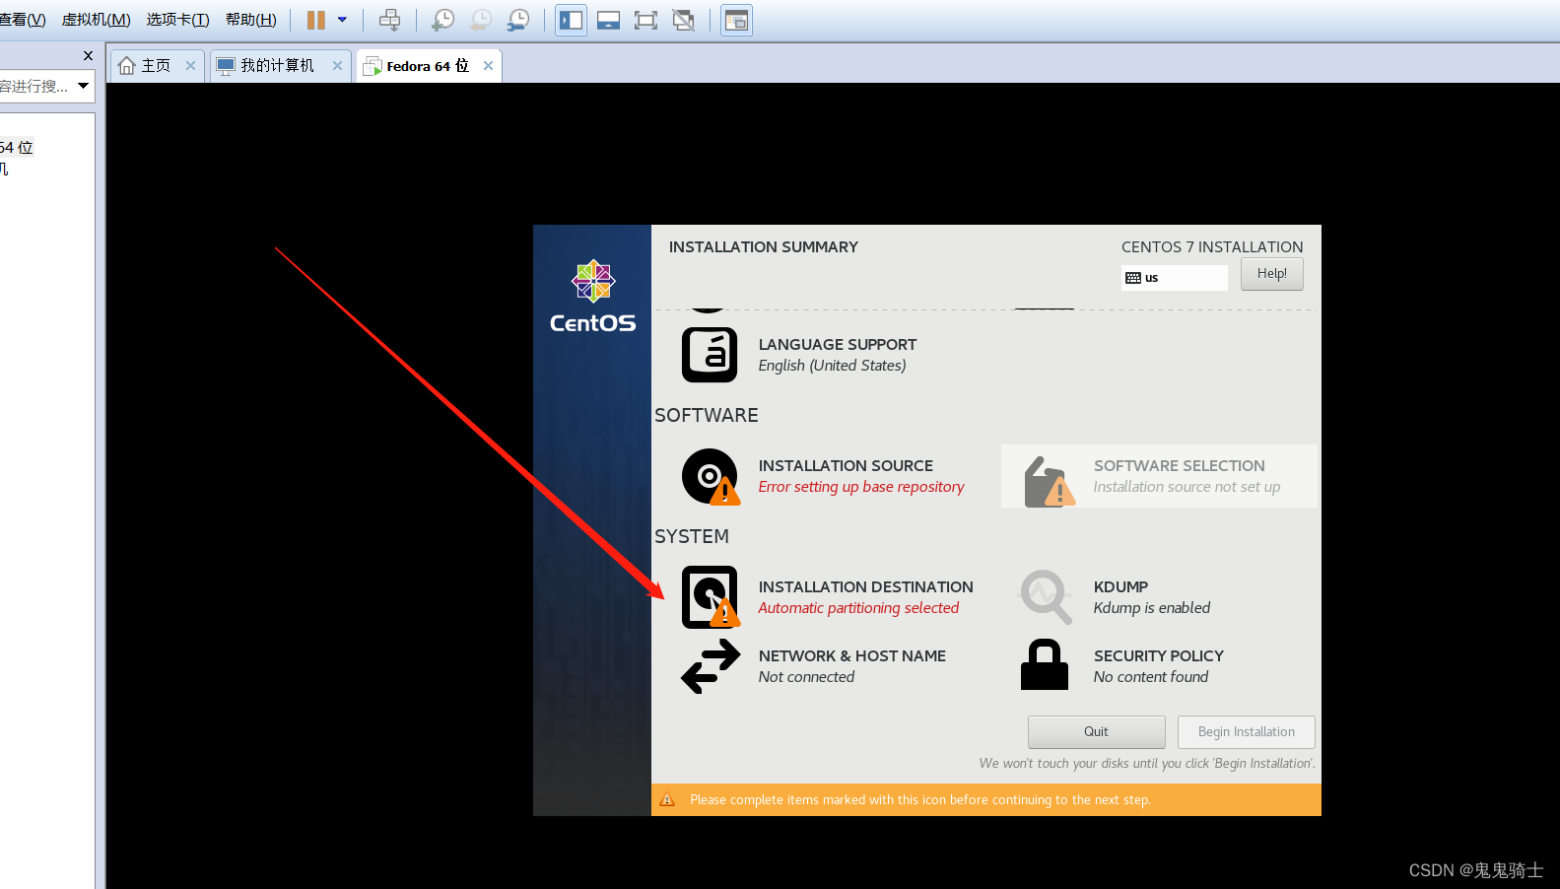1560x889 pixels.
Task: Click the home icon on the 主页 tab
Action: tap(126, 66)
